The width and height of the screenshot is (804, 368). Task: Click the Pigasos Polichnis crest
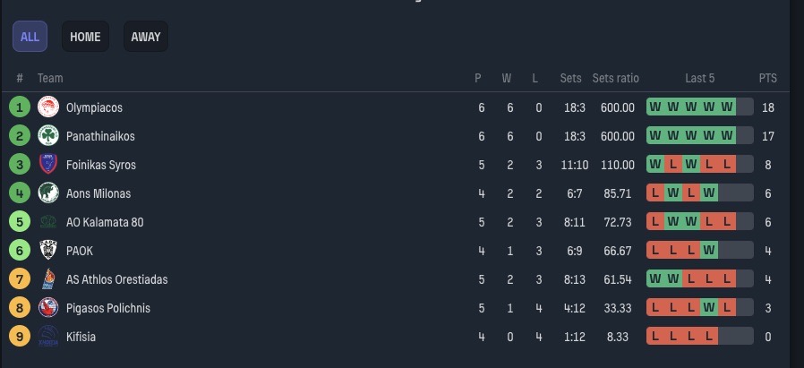click(x=48, y=308)
